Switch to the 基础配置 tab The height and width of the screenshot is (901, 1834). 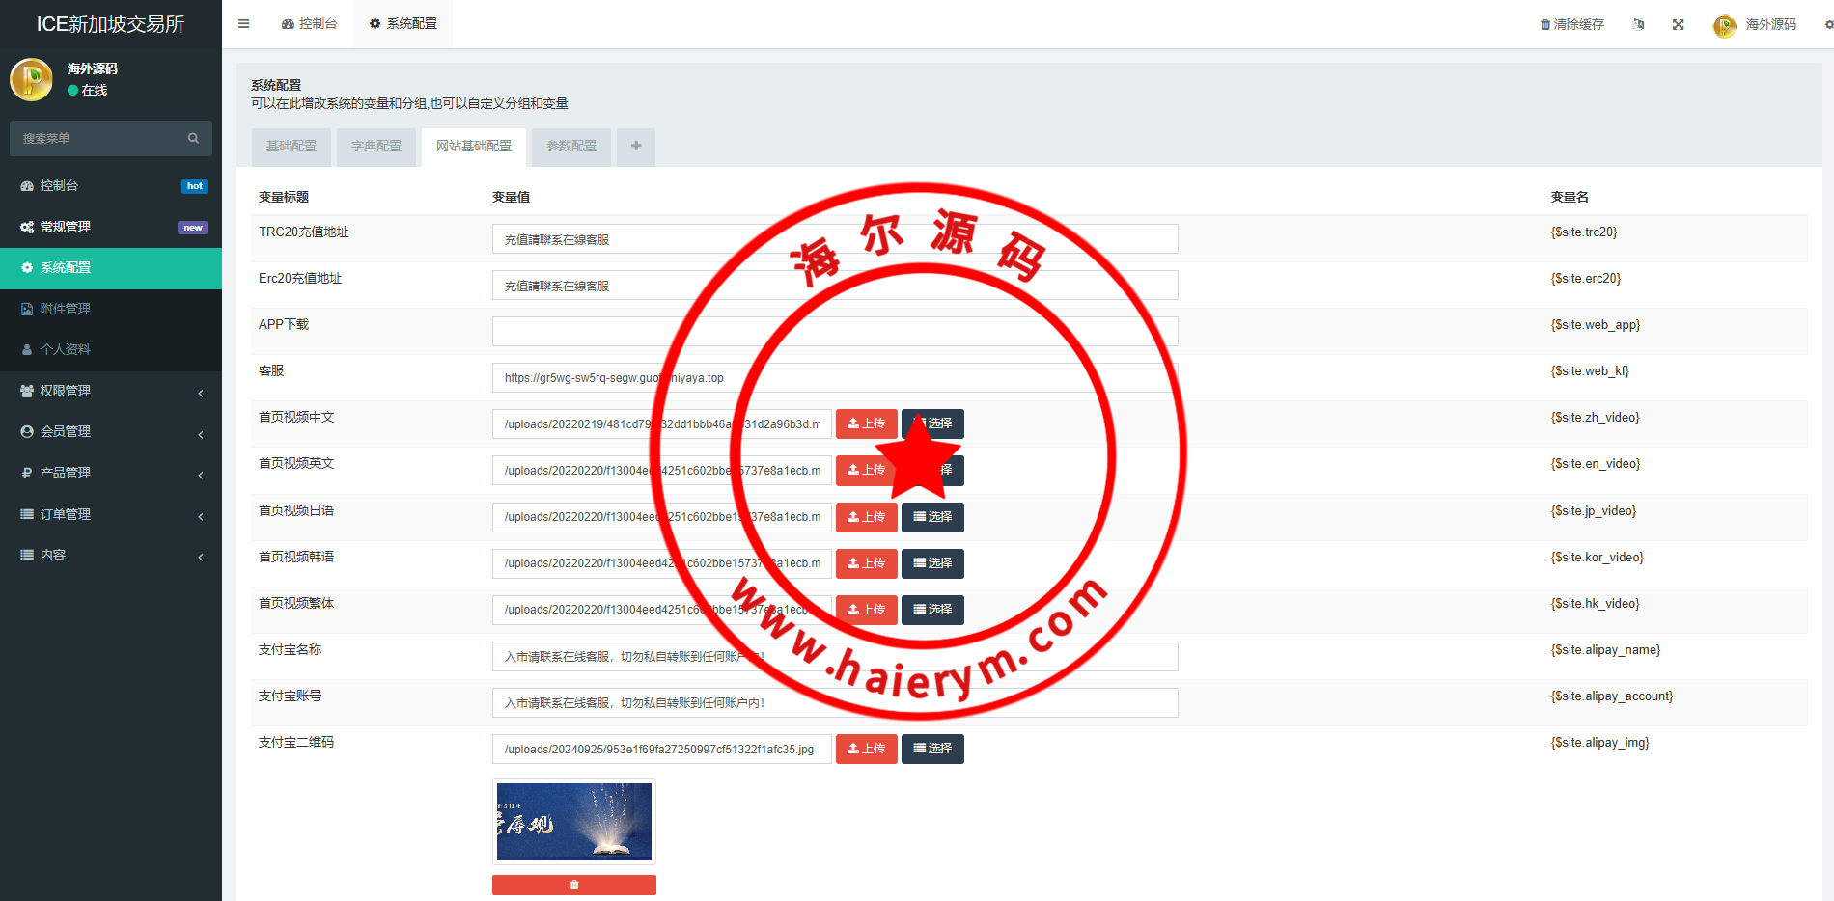click(292, 147)
